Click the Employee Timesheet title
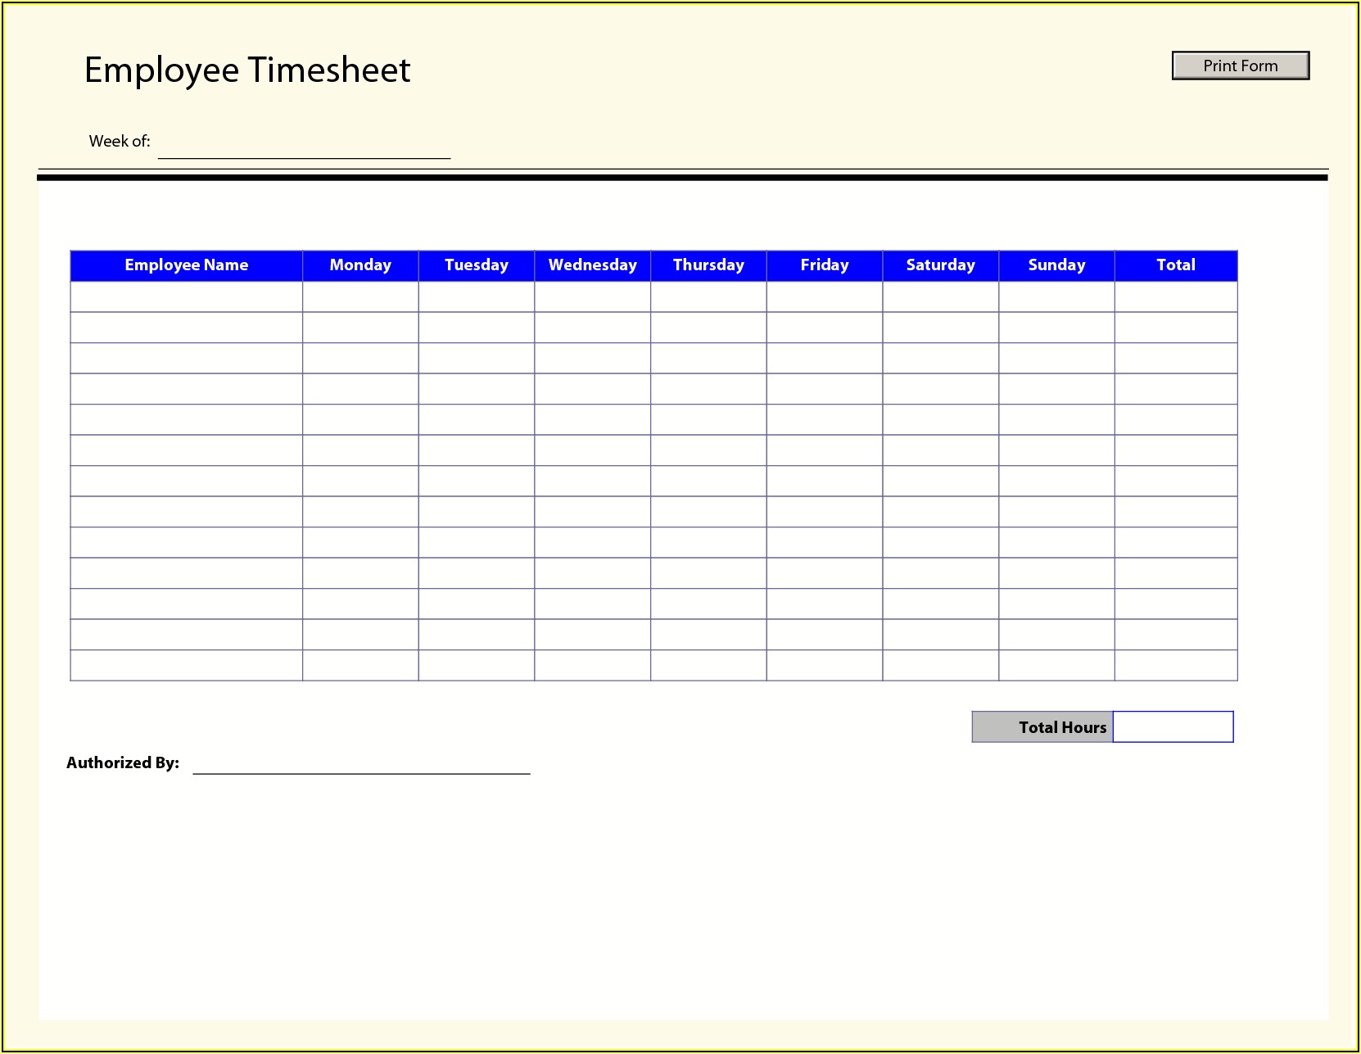 [x=247, y=70]
